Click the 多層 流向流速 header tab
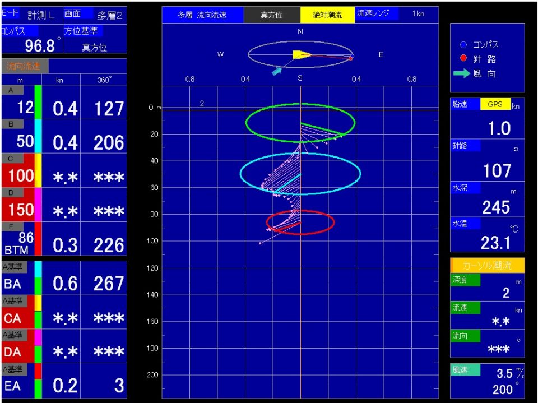 [202, 15]
